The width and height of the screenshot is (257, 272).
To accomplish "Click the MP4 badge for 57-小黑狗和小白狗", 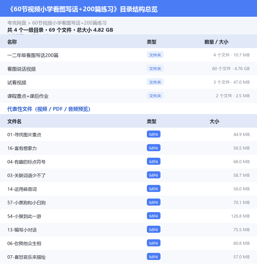I will tap(153, 202).
